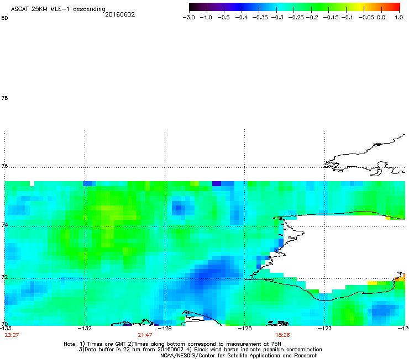Click the colorbar label -0.5
Screen dimensions: 409x359
(x=223, y=18)
